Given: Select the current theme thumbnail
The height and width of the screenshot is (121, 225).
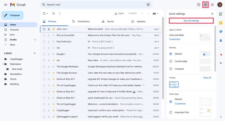Looking at the screenshot, I should (x=174, y=85).
